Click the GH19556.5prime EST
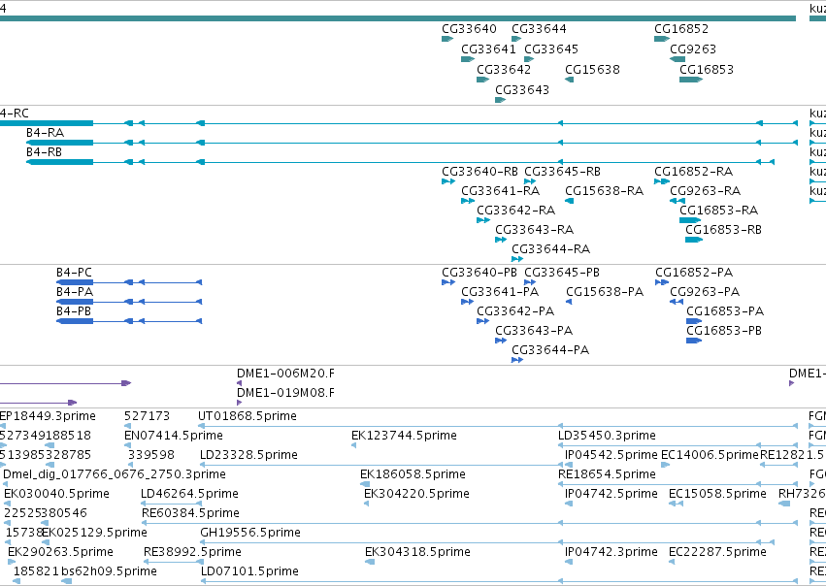Viewport: 826px width, 586px height. pyautogui.click(x=487, y=543)
